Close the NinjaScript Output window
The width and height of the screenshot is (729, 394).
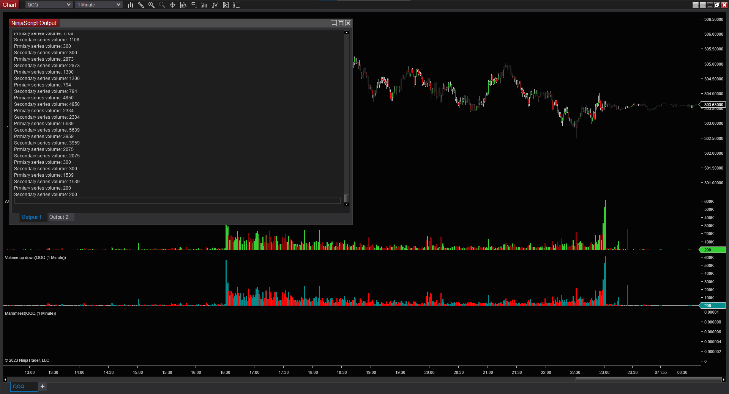348,23
